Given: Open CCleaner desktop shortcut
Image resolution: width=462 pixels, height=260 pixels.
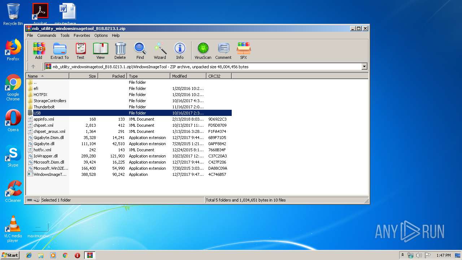Looking at the screenshot, I should [13, 191].
